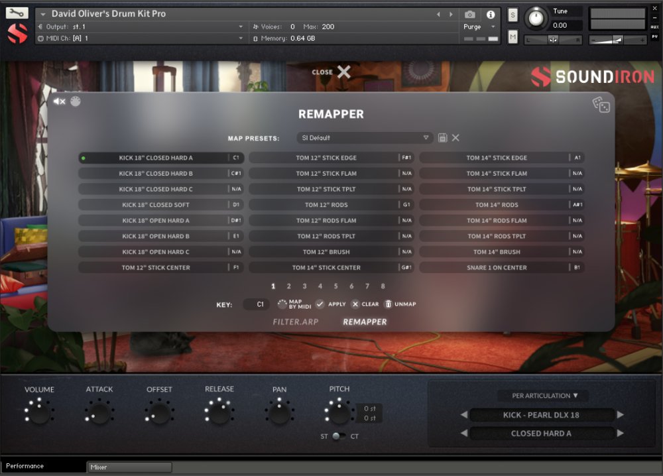This screenshot has width=663, height=476.
Task: Open the Per Articulation dropdown
Action: 542,395
